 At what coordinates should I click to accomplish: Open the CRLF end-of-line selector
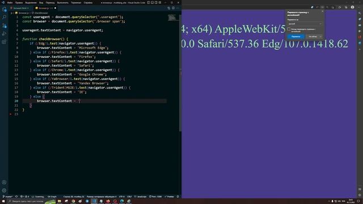point(129,197)
